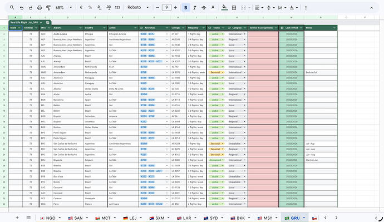Undo the last action
Screen dimensions: 384x222
(22, 8)
